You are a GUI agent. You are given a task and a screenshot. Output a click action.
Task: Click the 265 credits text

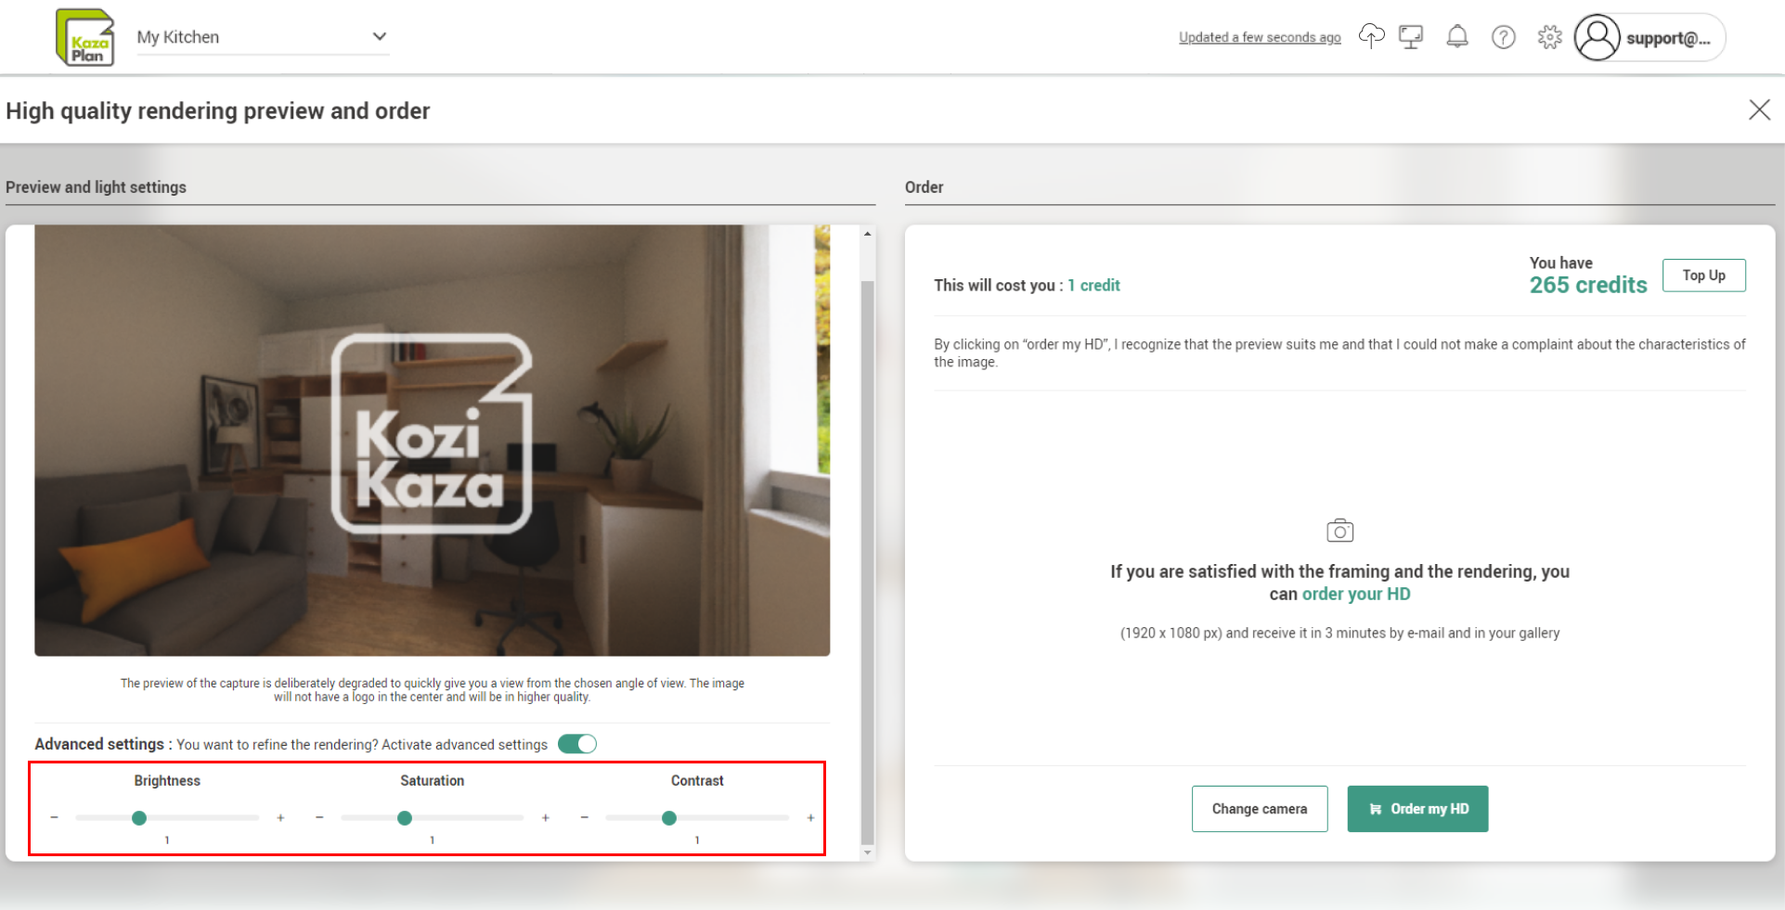point(1588,285)
